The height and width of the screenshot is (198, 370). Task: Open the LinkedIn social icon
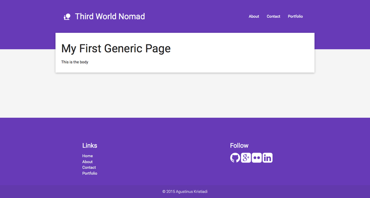point(267,158)
